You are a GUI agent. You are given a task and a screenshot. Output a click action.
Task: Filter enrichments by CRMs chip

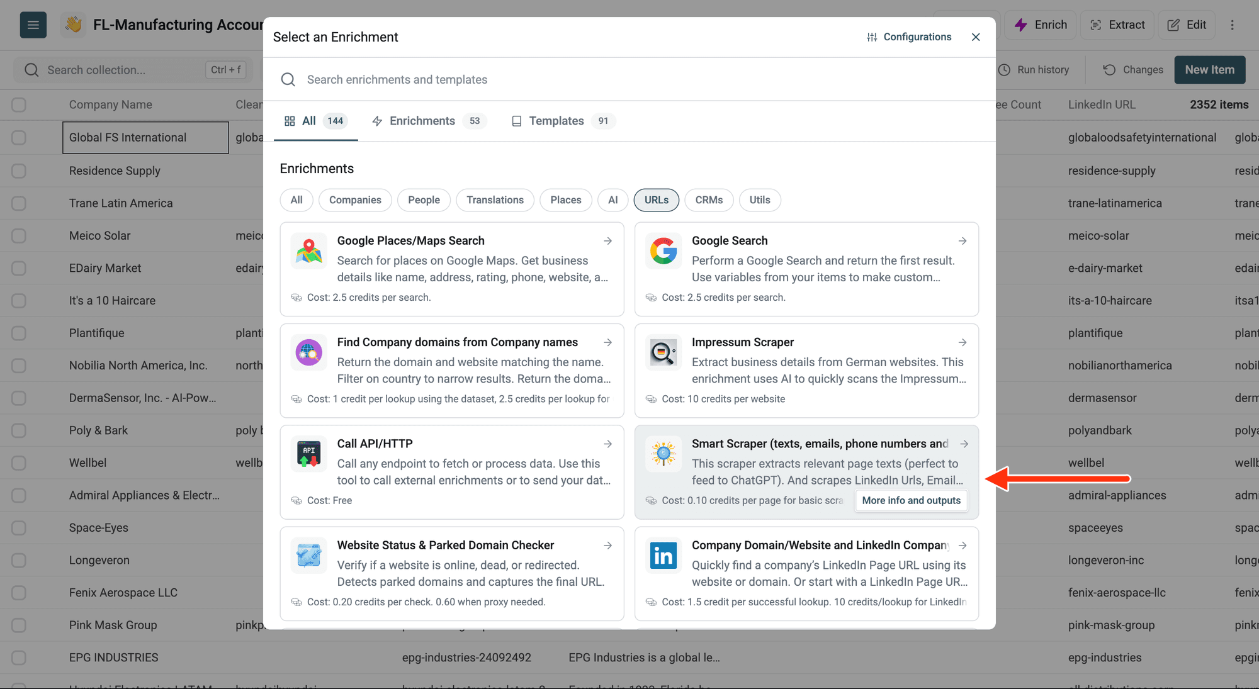pos(709,200)
